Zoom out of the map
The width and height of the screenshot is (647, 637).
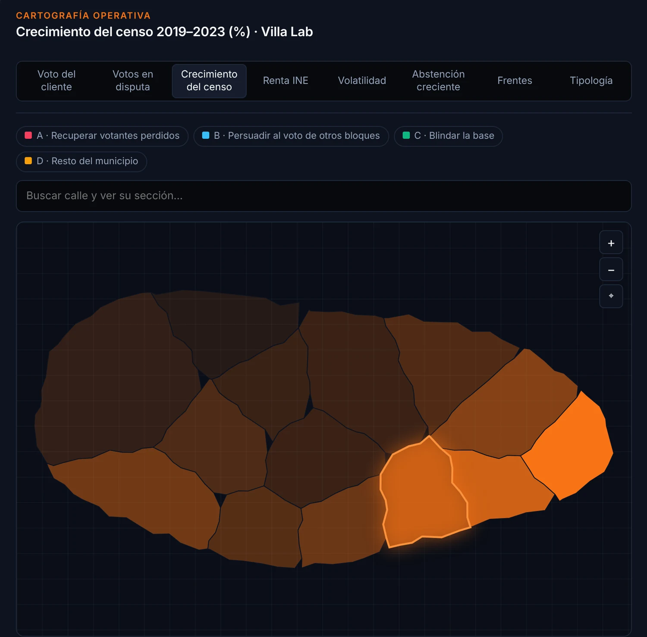611,270
